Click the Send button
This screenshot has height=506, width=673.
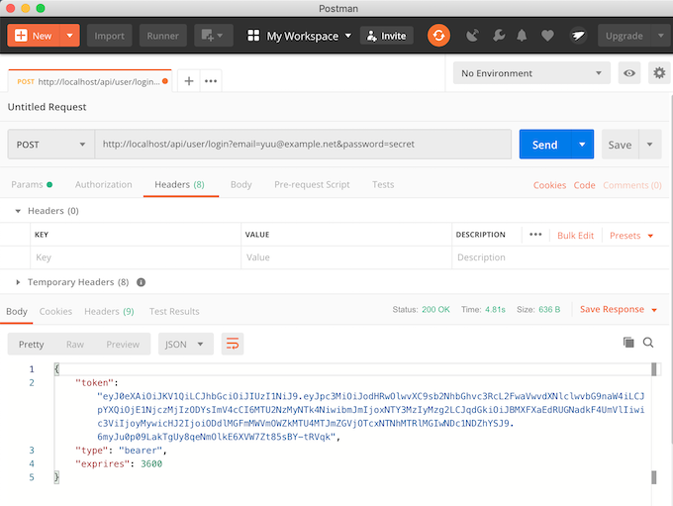click(545, 145)
